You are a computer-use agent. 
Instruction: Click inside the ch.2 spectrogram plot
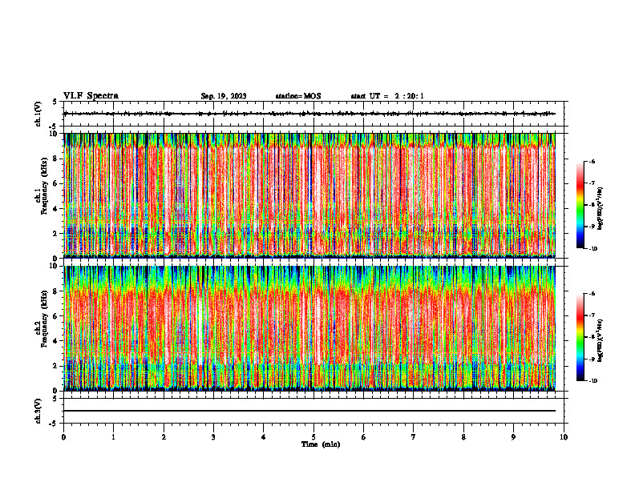click(x=309, y=328)
